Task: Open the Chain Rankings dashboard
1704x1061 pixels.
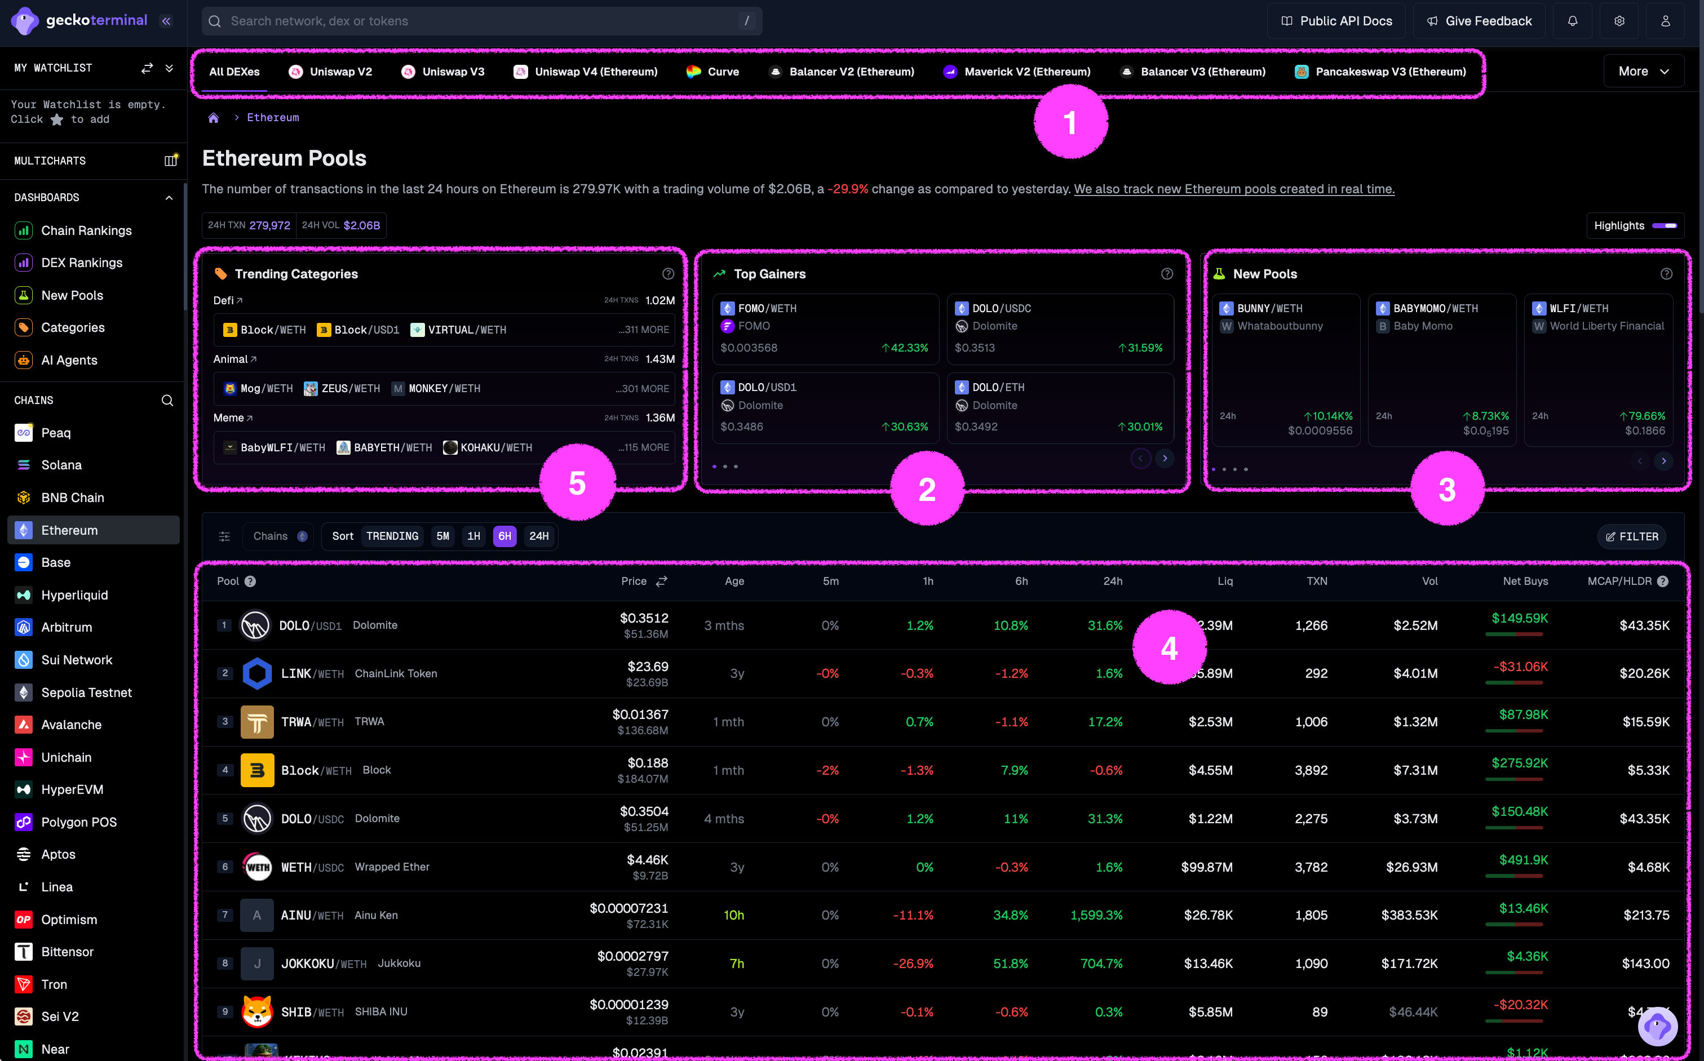Action: click(x=86, y=230)
